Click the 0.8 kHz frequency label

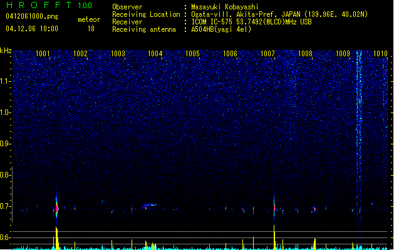[5, 175]
